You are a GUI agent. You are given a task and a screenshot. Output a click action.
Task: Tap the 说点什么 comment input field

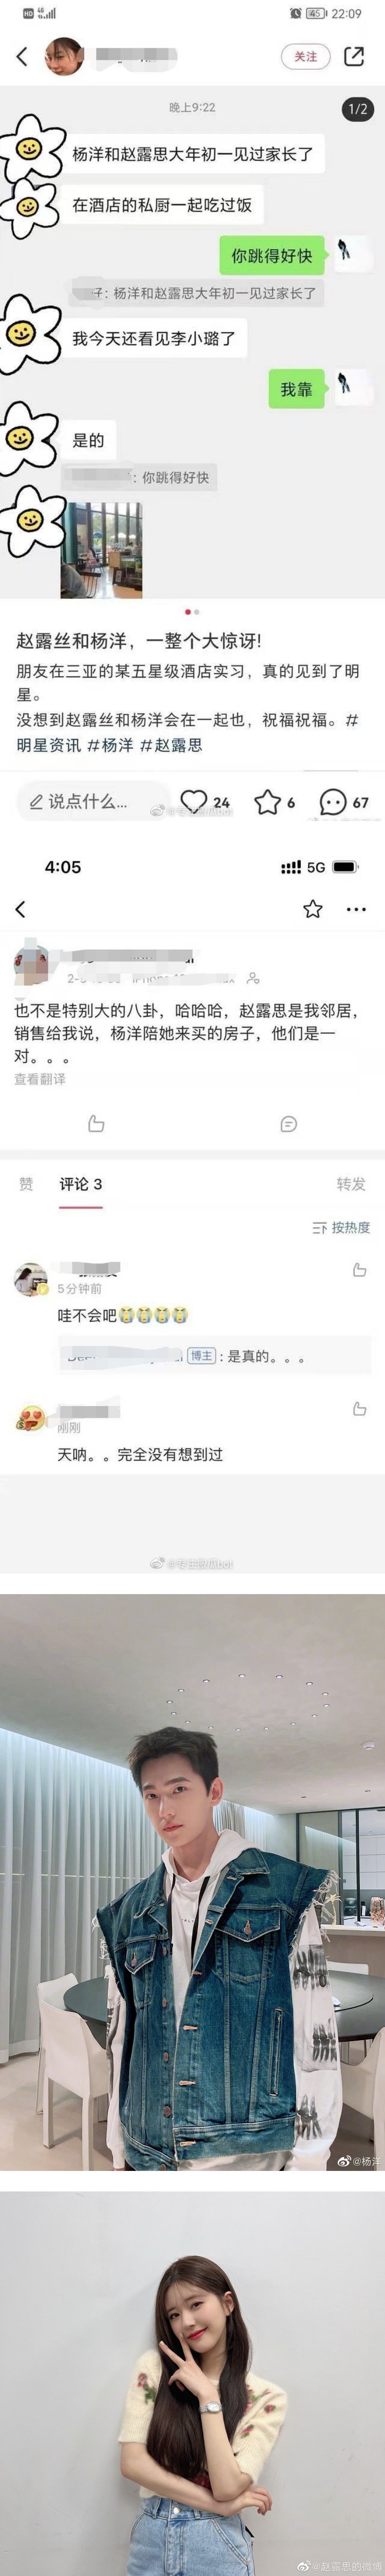[x=88, y=801]
